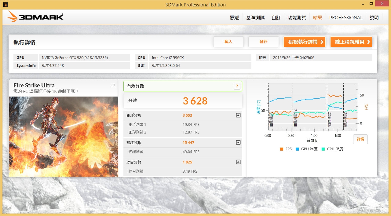Open the help question mark beside 有效分數
391x216 pixels.
pos(237,86)
